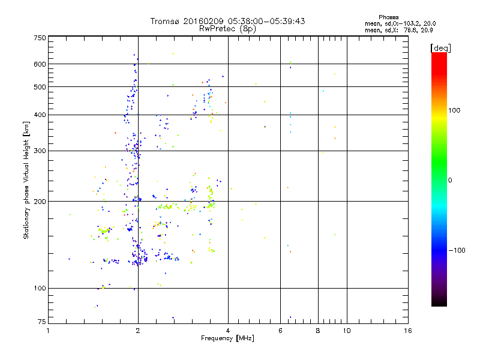Click the y-axis tick label '200'
Screen dimensions: 480x360
point(40,202)
